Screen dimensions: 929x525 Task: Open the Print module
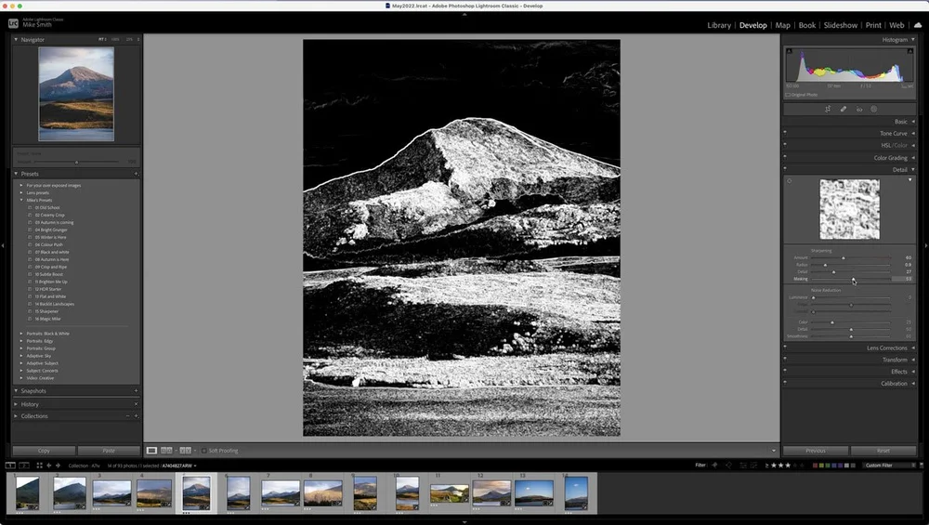pyautogui.click(x=873, y=25)
